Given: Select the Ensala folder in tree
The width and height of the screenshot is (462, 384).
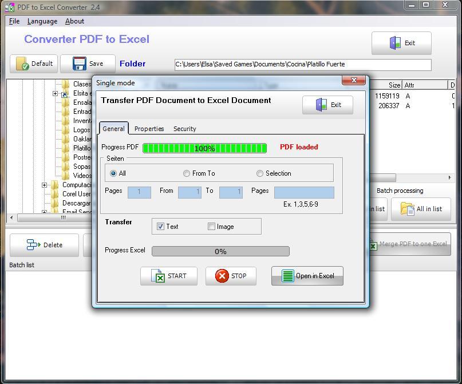Looking at the screenshot, I should point(82,102).
